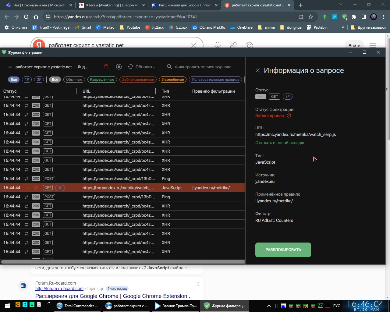Image resolution: width=390 pixels, height=312 pixels.
Task: Select the Ping row below the blocked entry
Action: coord(122,197)
